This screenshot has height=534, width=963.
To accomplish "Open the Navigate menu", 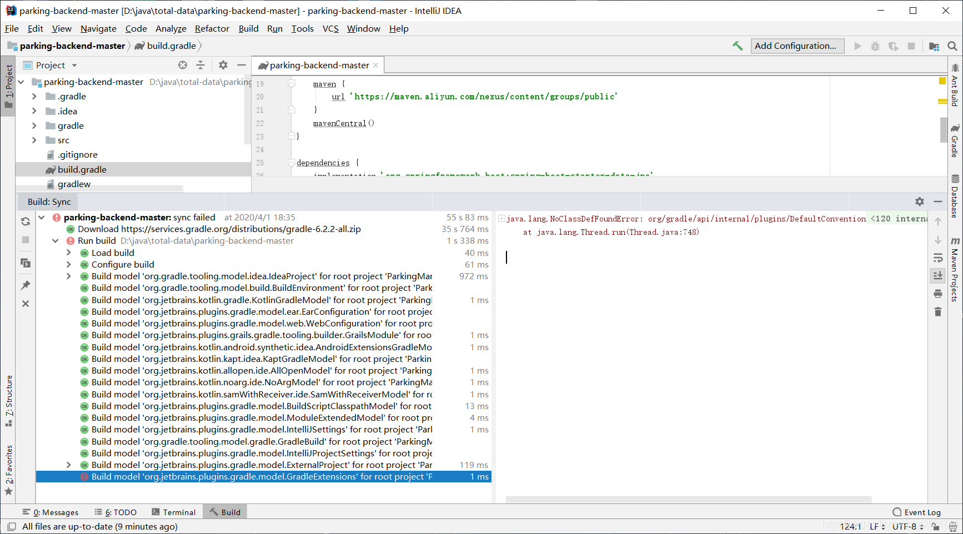I will [x=98, y=28].
